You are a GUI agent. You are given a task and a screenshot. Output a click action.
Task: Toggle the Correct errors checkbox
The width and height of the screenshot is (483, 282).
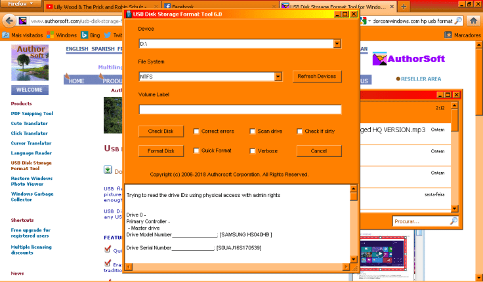tap(197, 132)
